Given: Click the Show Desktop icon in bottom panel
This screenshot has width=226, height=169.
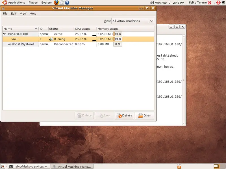Looking at the screenshot, I should (3, 166).
